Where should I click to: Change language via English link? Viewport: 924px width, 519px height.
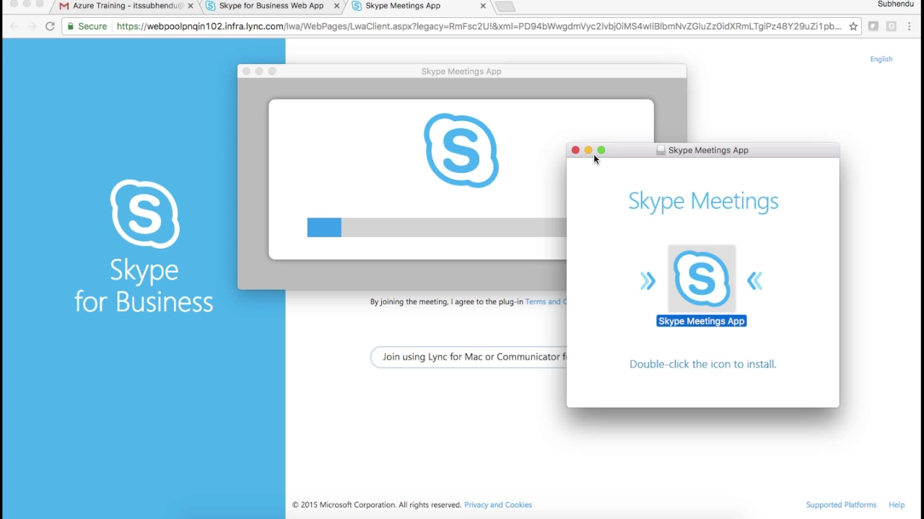point(881,59)
